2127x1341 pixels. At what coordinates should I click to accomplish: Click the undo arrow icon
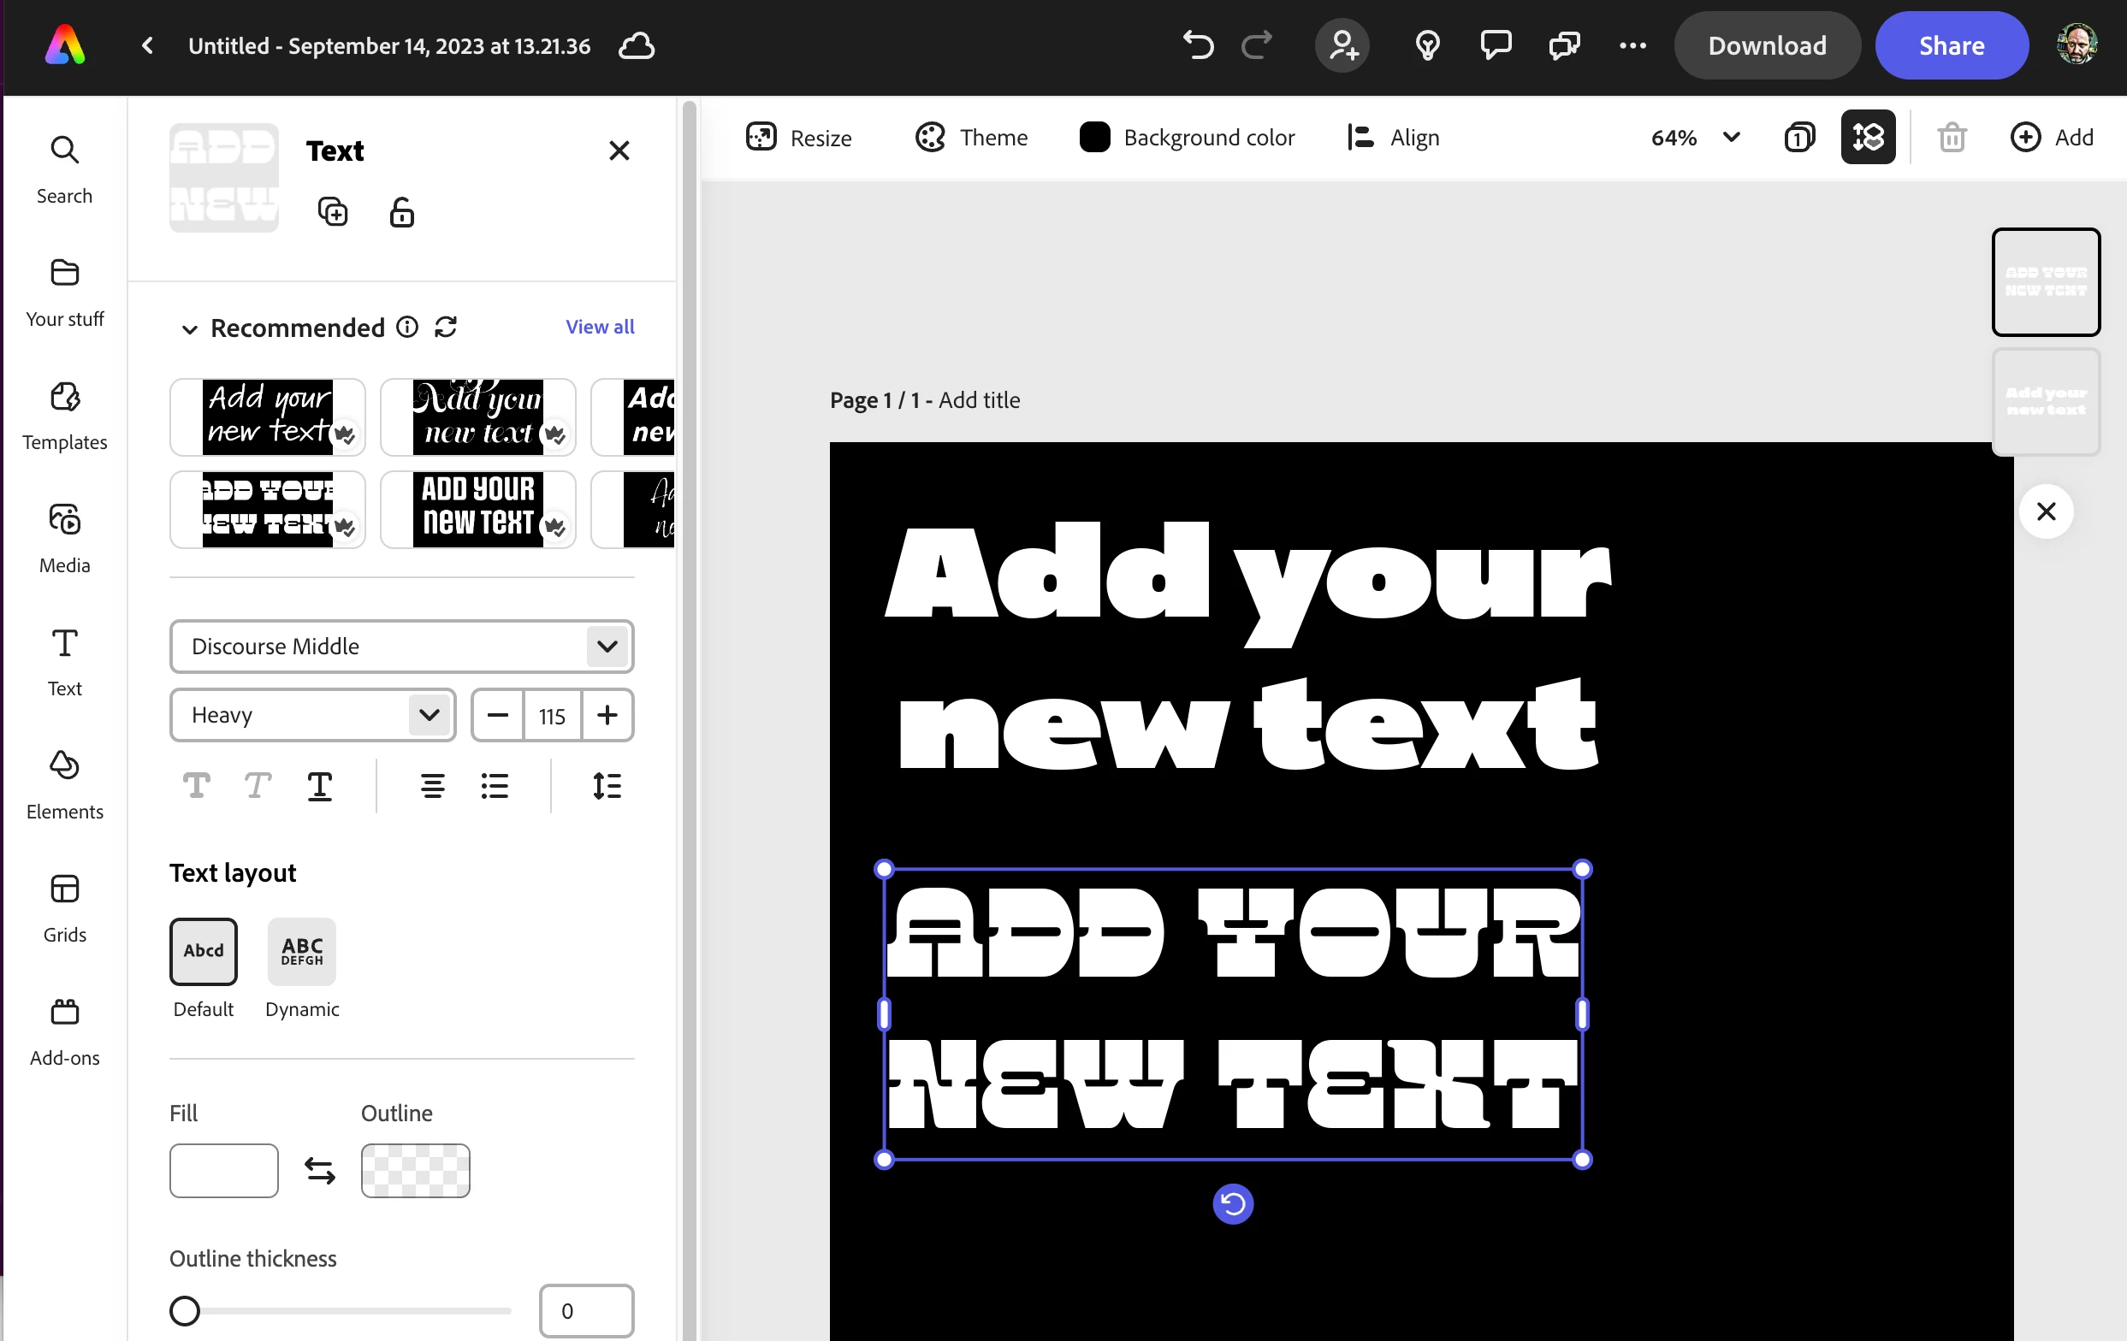pos(1198,45)
